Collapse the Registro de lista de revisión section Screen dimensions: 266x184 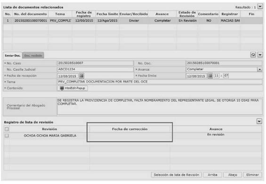pos(259,121)
